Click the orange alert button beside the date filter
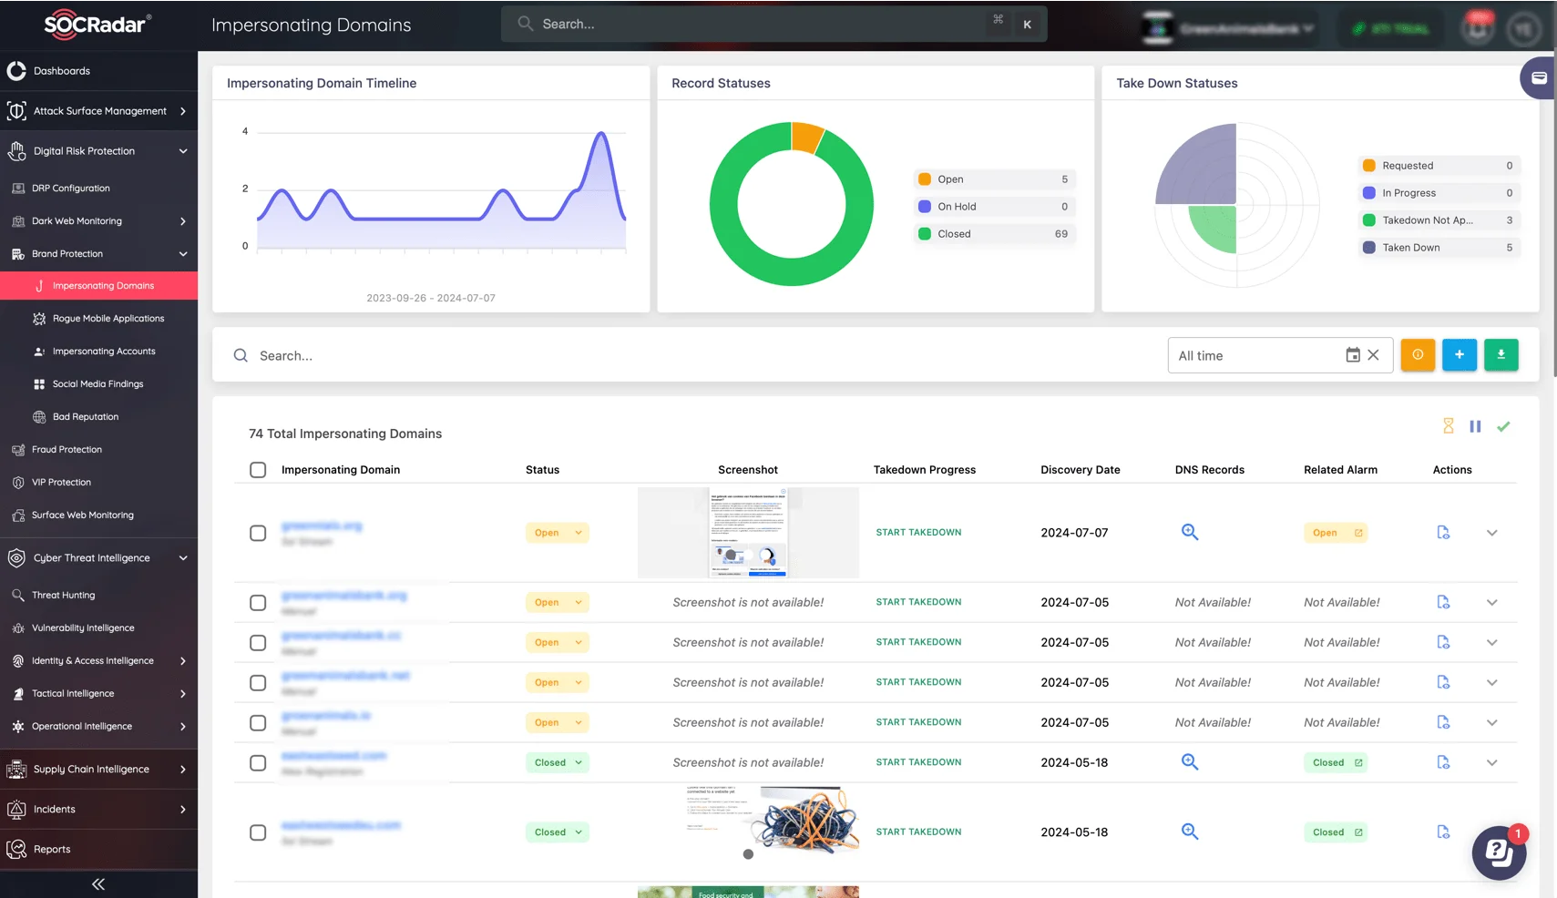The image size is (1557, 898). (1418, 355)
